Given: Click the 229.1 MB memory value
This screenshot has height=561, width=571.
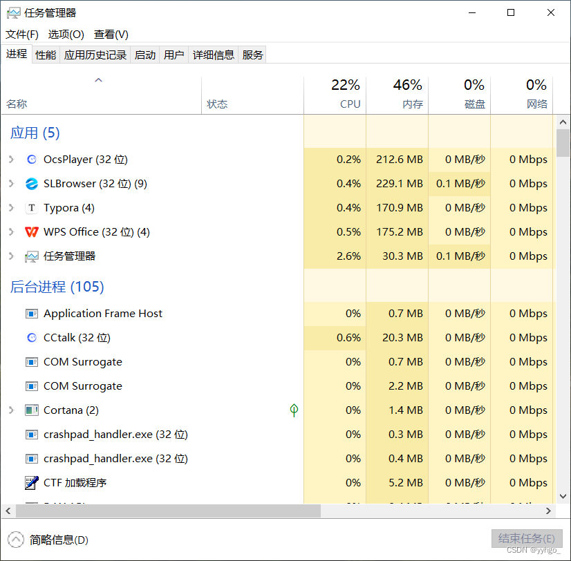Looking at the screenshot, I should [x=400, y=184].
